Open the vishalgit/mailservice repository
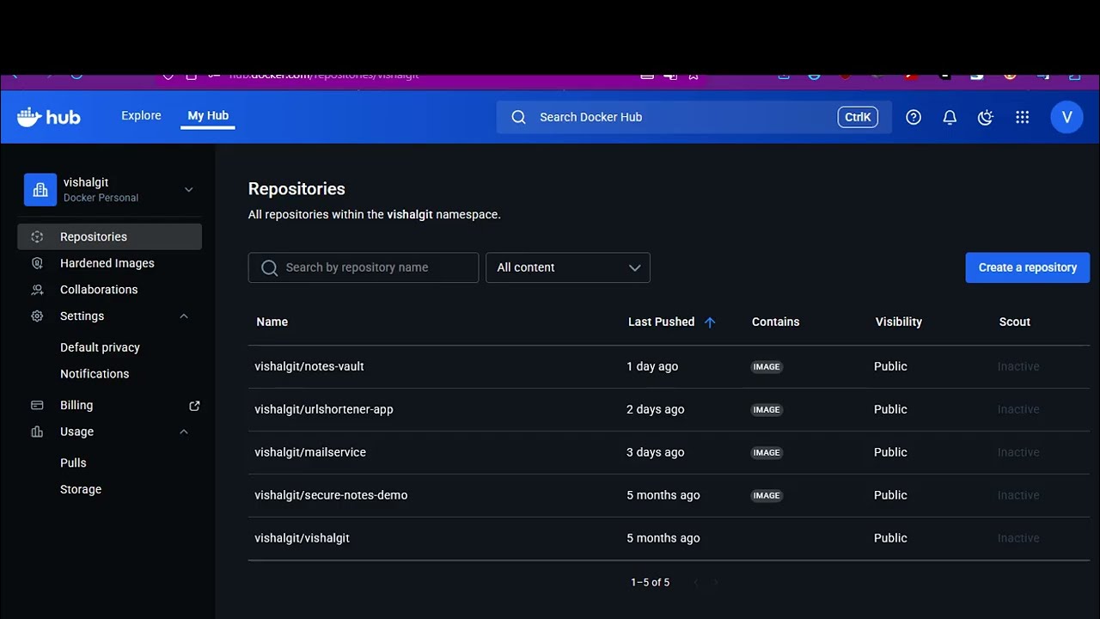 coord(310,452)
